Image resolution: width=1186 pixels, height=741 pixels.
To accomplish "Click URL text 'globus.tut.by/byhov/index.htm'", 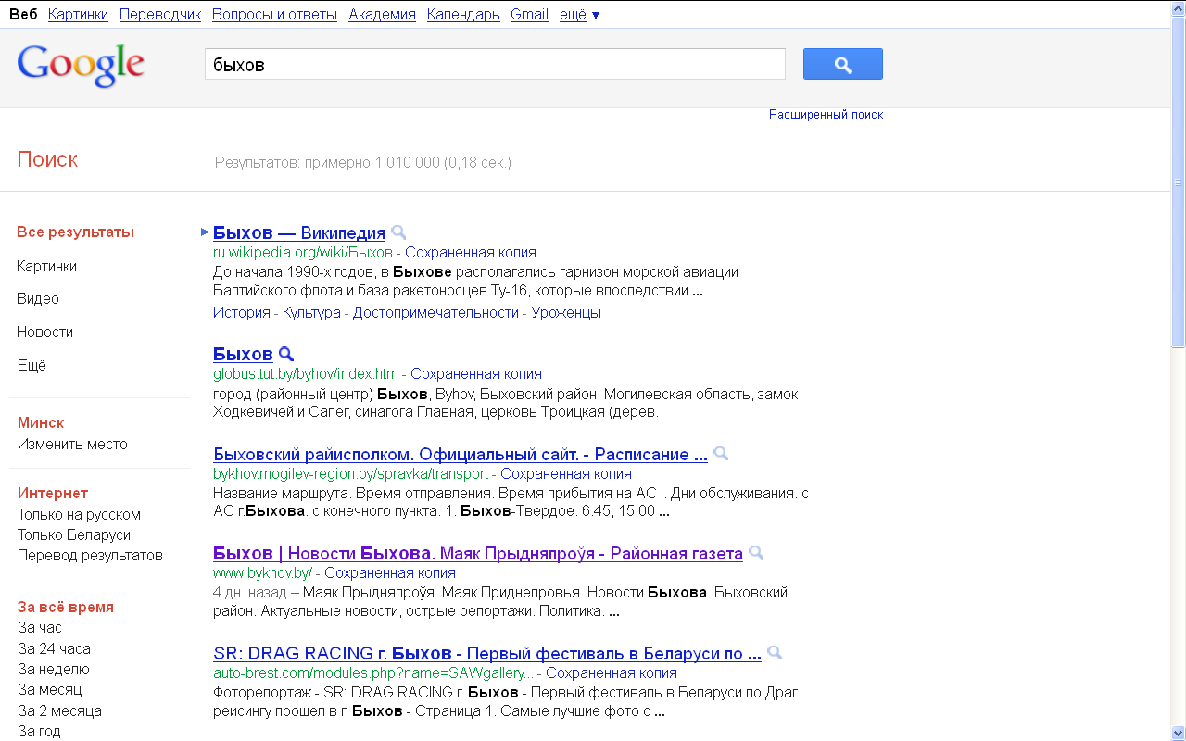I will (x=306, y=373).
